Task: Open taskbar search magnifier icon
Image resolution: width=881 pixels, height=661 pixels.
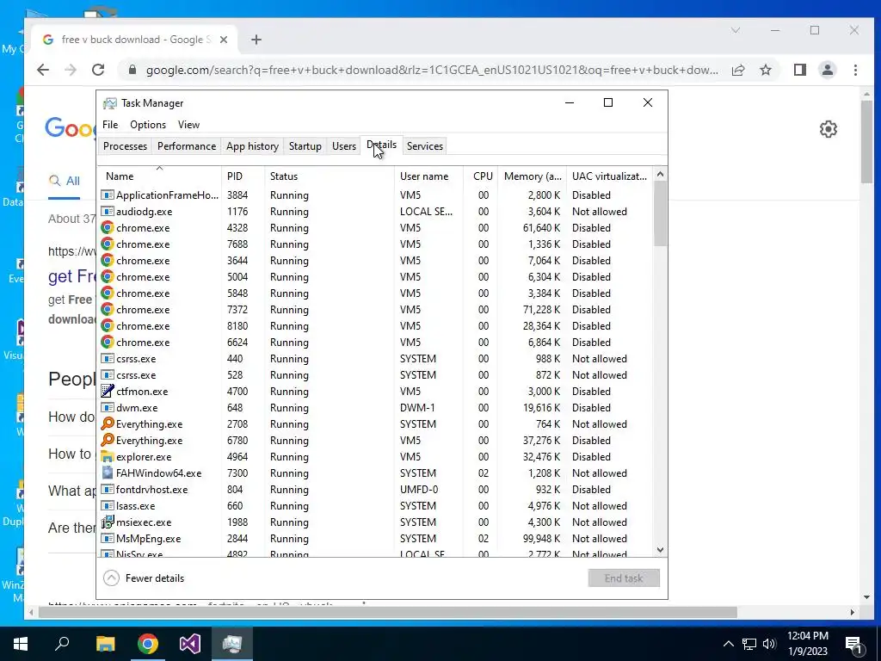Action: [x=62, y=643]
